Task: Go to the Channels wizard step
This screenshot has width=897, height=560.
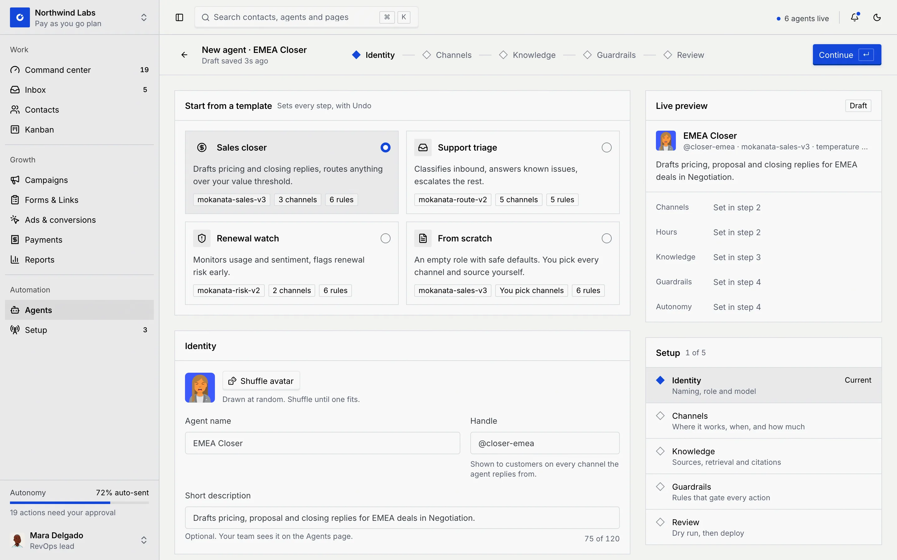Action: tap(447, 55)
